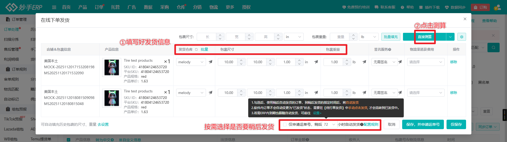Click the 配置规则 link
Screen dimensions: 507x142
tap(371, 124)
